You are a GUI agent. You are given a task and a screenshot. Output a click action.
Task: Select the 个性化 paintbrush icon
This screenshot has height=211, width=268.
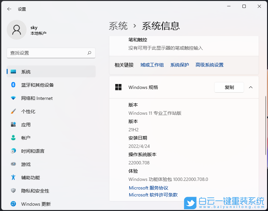13,111
